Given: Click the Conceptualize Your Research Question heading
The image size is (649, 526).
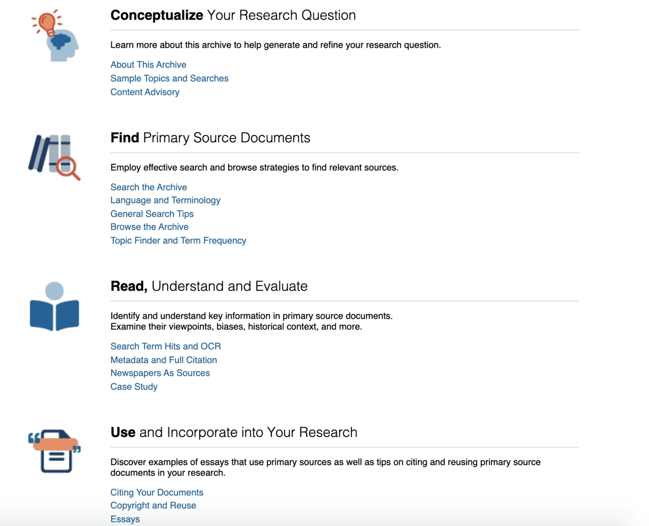Looking at the screenshot, I should pyautogui.click(x=233, y=15).
